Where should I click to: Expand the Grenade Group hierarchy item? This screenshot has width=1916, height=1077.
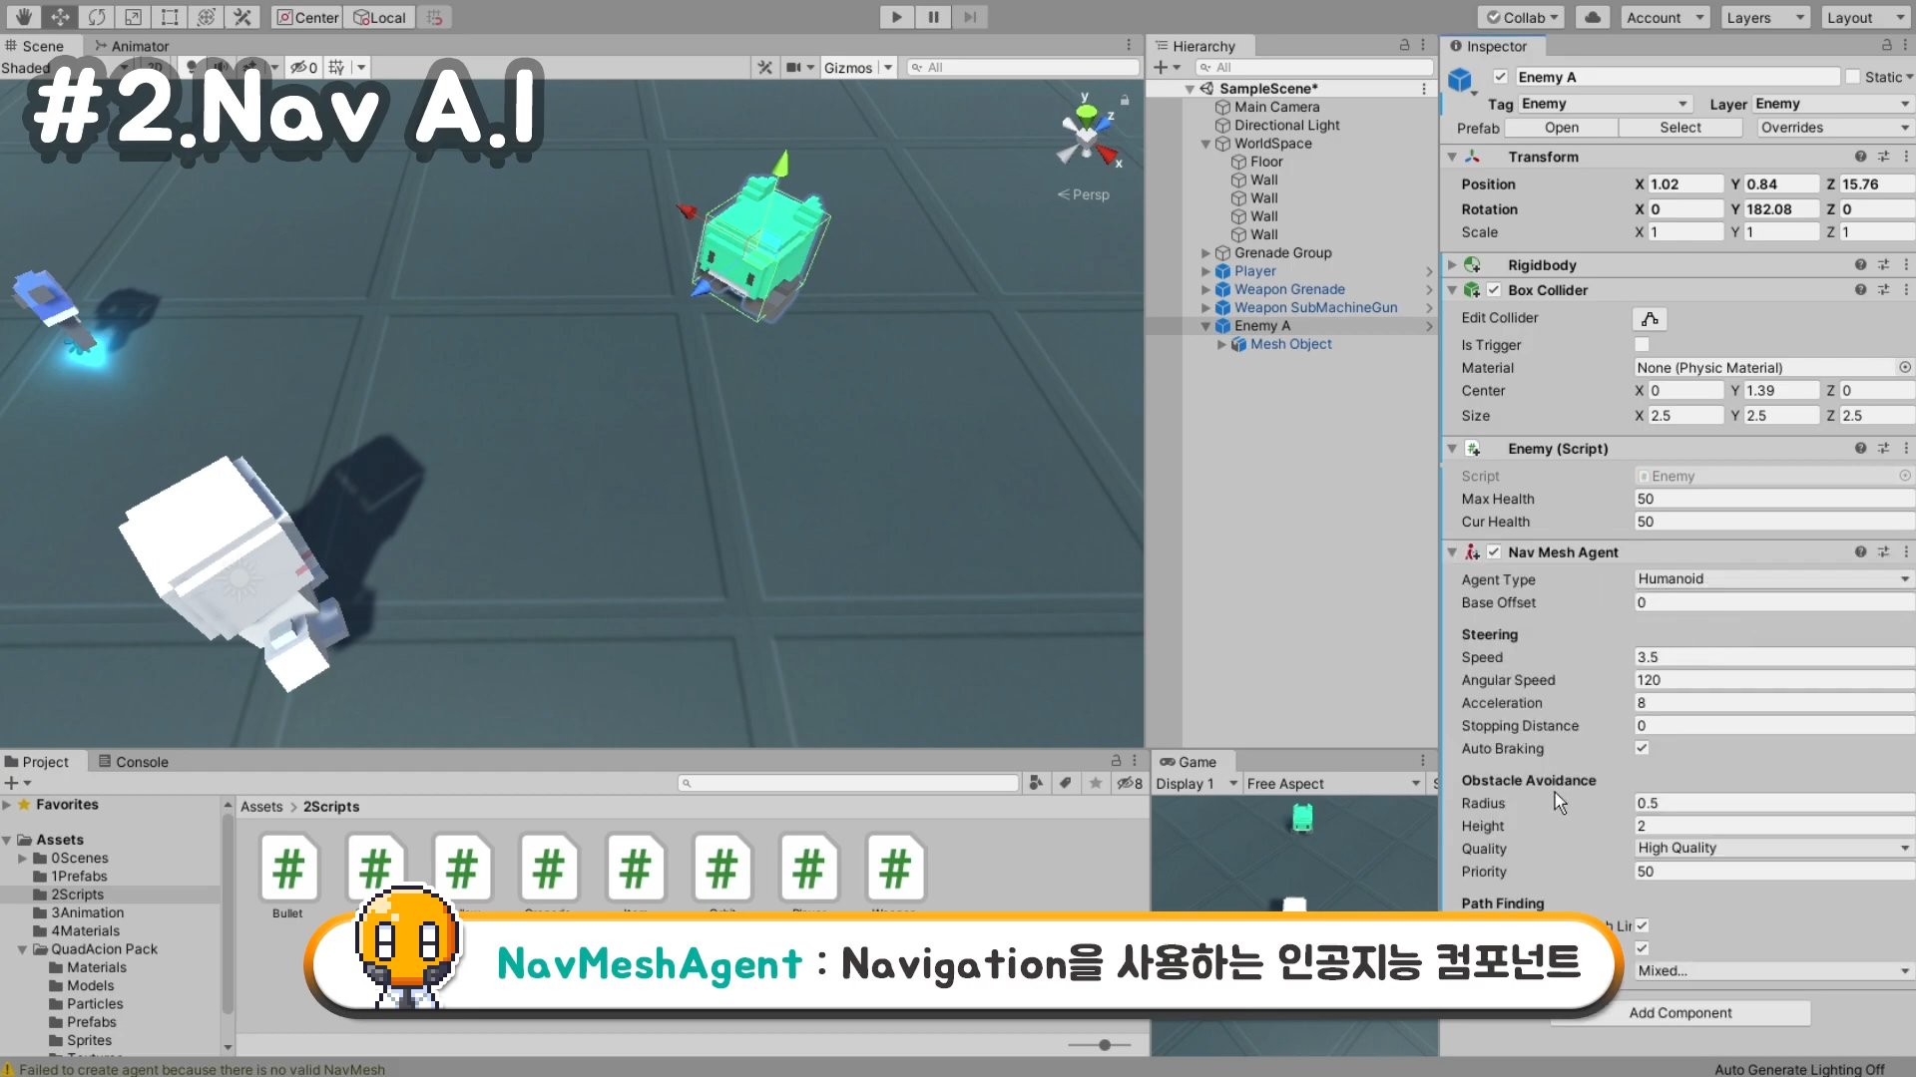point(1205,253)
